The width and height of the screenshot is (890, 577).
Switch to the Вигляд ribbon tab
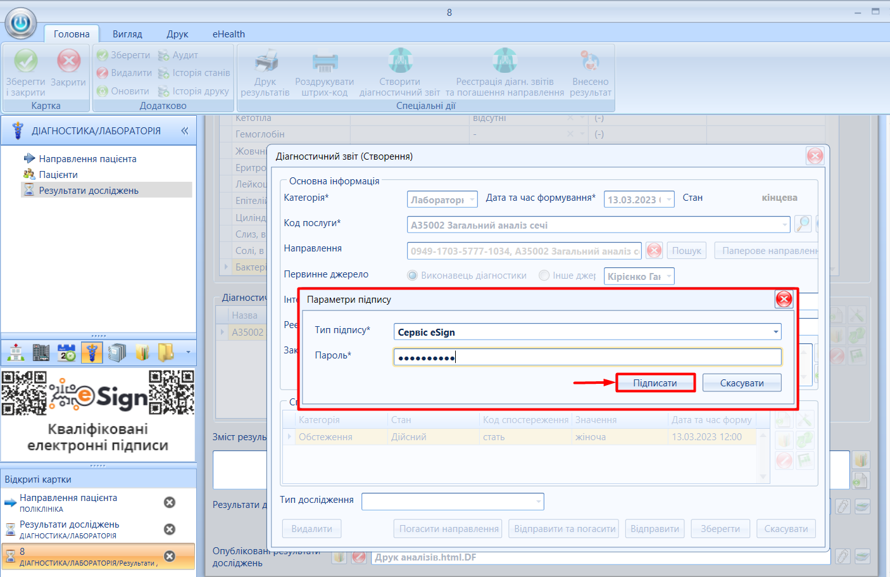127,34
